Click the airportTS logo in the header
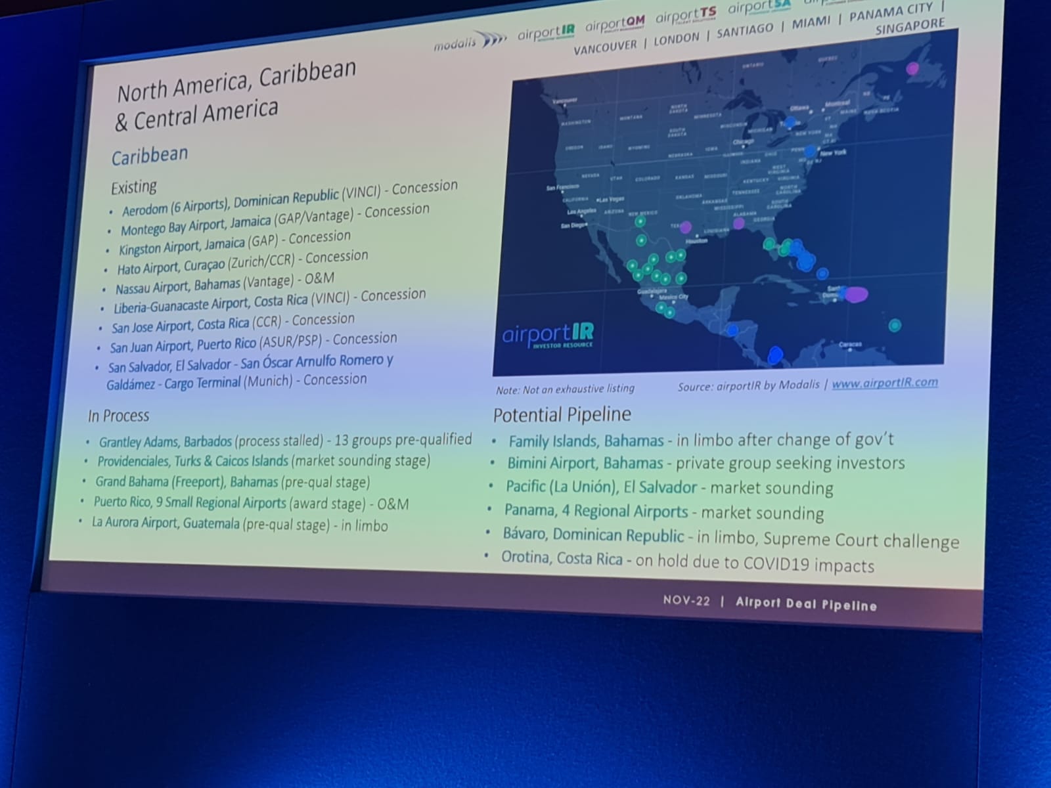This screenshot has height=788, width=1051. [685, 16]
